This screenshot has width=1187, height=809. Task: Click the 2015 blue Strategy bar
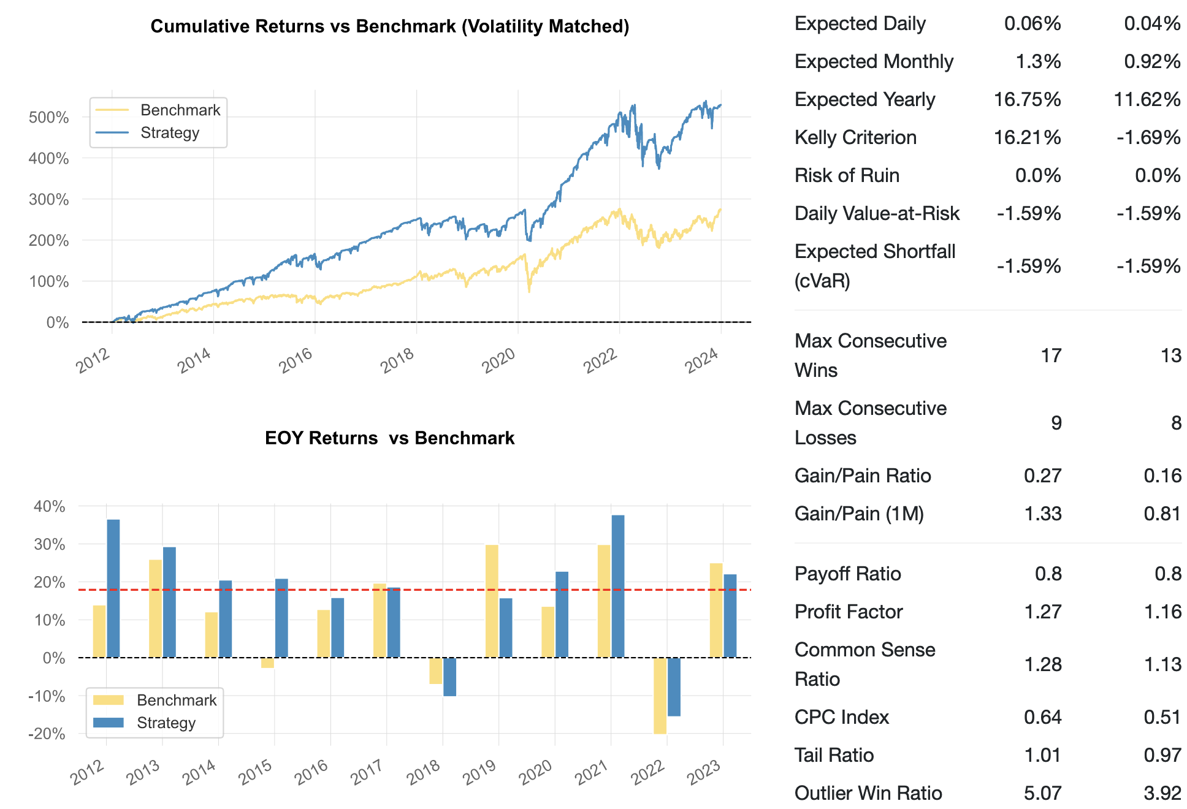pyautogui.click(x=281, y=618)
